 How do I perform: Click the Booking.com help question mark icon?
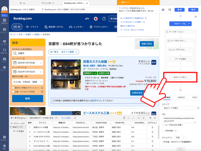tap(104, 19)
